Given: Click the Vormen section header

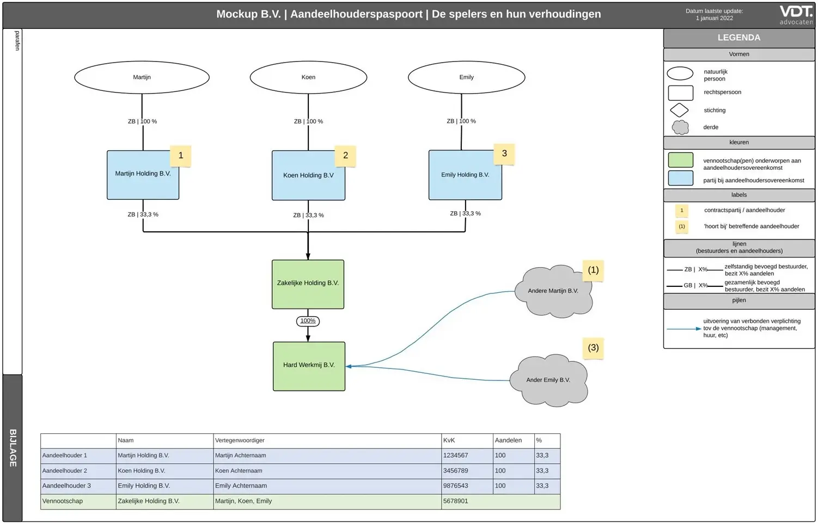Looking at the screenshot, I should point(739,54).
